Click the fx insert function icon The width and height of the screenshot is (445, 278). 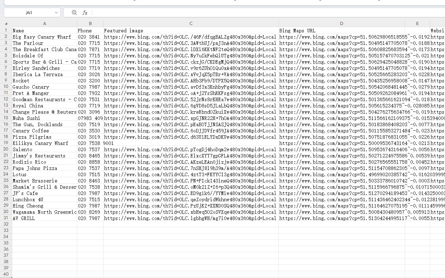[x=85, y=13]
